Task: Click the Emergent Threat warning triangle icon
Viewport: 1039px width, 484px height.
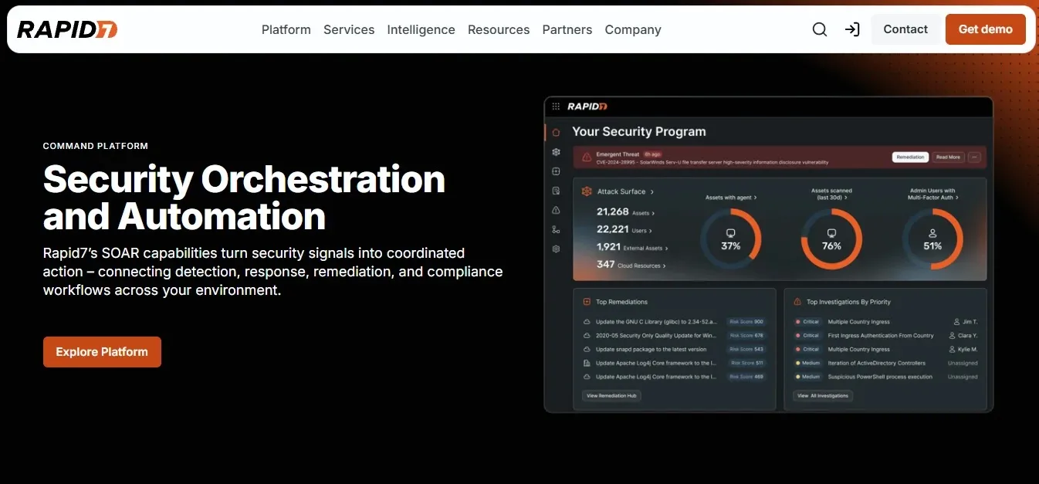Action: click(x=587, y=157)
